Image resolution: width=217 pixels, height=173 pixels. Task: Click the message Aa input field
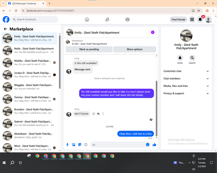[x=118, y=144]
